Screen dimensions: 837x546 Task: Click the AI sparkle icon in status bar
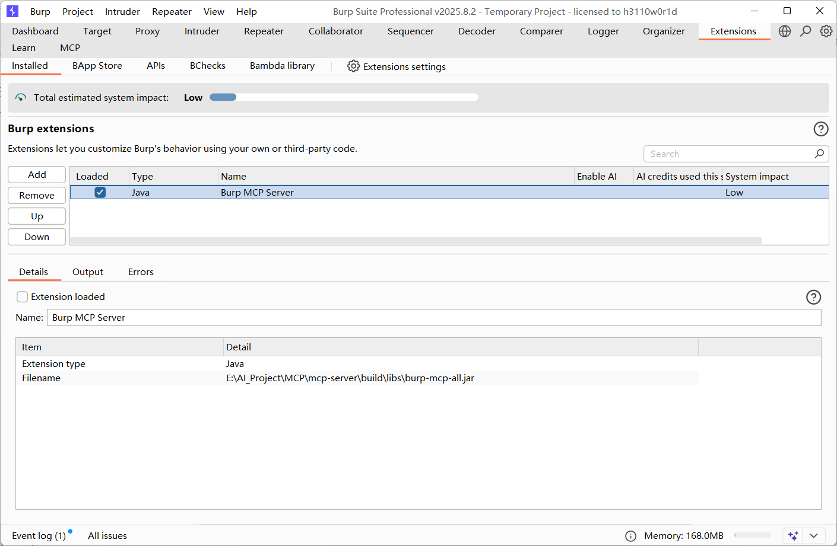click(793, 536)
